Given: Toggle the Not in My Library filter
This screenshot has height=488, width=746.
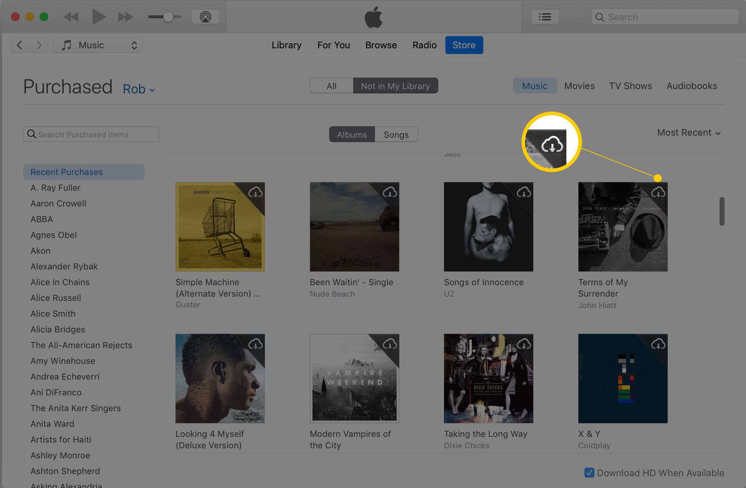Looking at the screenshot, I should click(396, 85).
